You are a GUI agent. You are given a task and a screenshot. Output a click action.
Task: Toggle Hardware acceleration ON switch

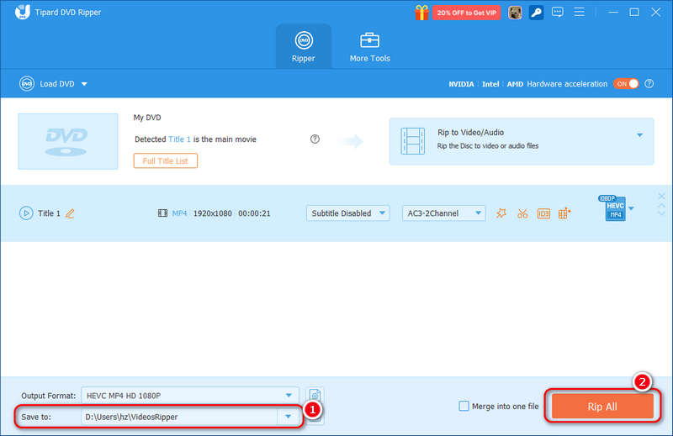point(626,84)
